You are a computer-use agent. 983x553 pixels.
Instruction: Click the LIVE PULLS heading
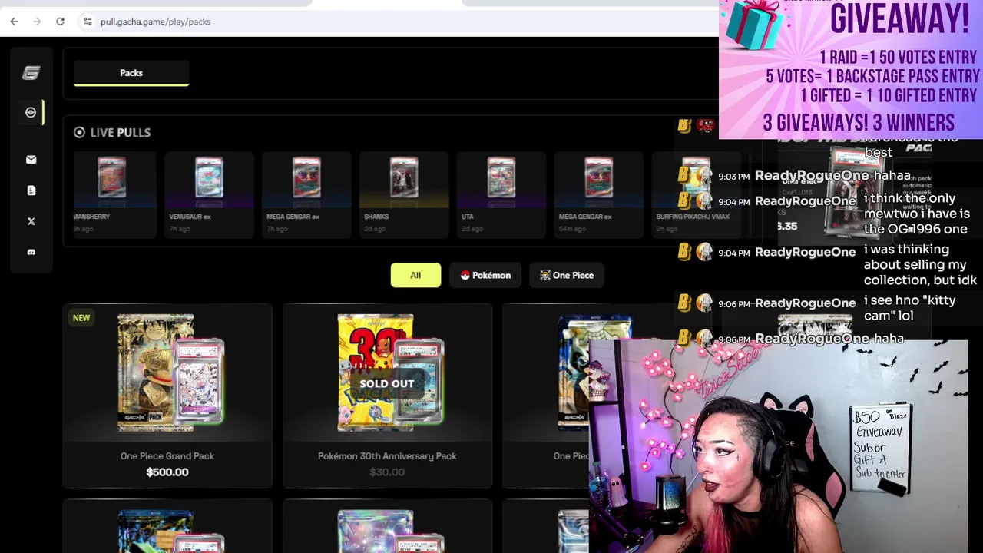pyautogui.click(x=121, y=132)
